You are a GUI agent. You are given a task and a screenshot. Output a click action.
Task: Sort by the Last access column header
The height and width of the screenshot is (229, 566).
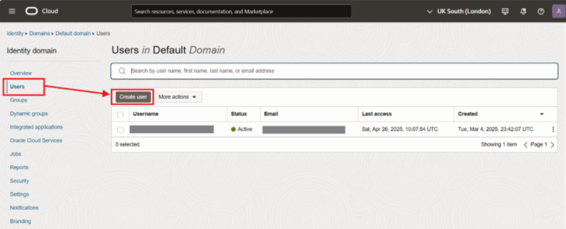pyautogui.click(x=377, y=114)
